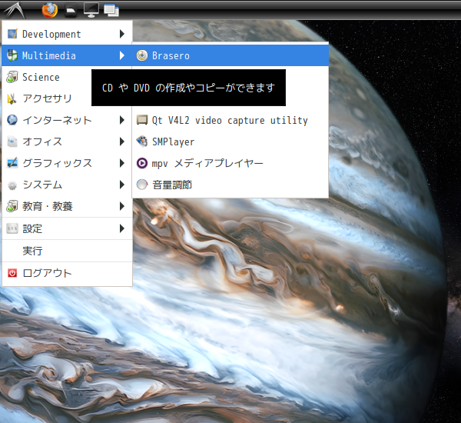Launch mpv メディアプレイヤー

230,163
